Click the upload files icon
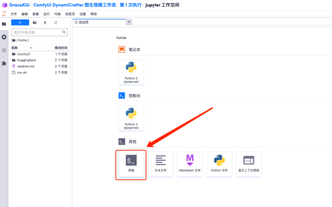Image resolution: width=332 pixels, height=207 pixels. click(45, 22)
